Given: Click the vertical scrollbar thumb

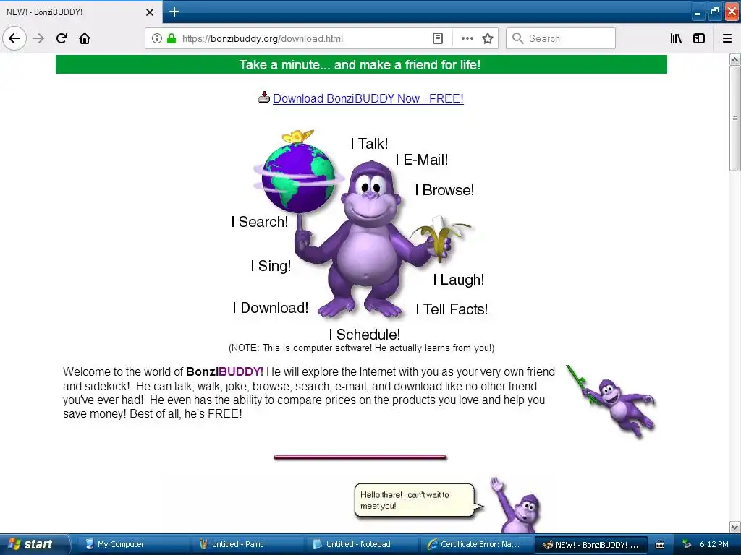Looking at the screenshot, I should coord(735,119).
